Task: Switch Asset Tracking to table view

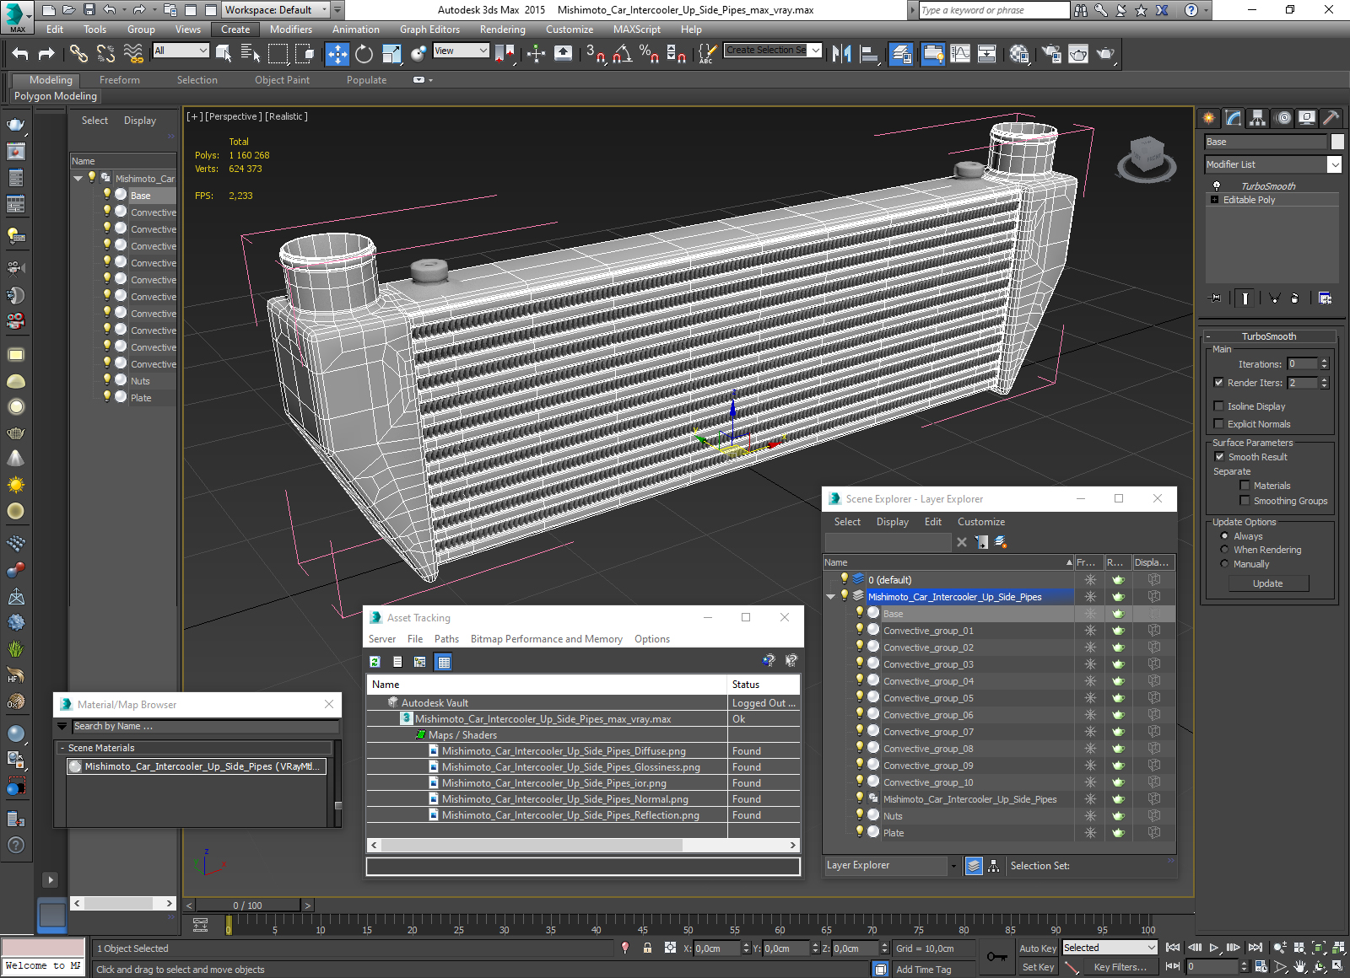Action: 444,662
